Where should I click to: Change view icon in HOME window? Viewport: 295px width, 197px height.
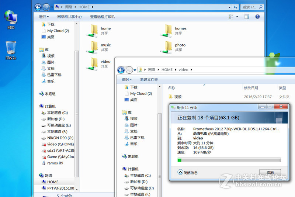pyautogui.click(x=231, y=17)
